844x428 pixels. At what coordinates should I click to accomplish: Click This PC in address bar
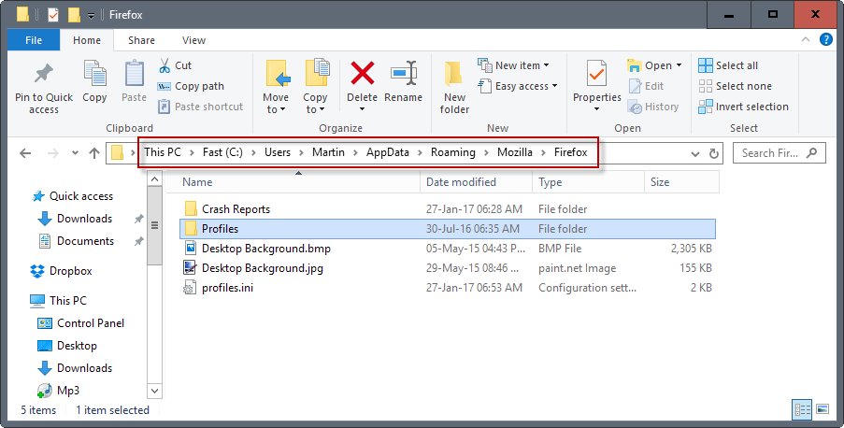tap(163, 152)
